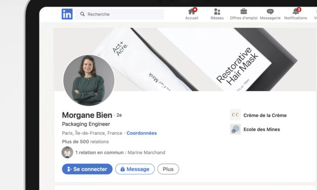Open the LinkedIn logo home link
Viewport: 317px width, 190px height.
tap(67, 14)
